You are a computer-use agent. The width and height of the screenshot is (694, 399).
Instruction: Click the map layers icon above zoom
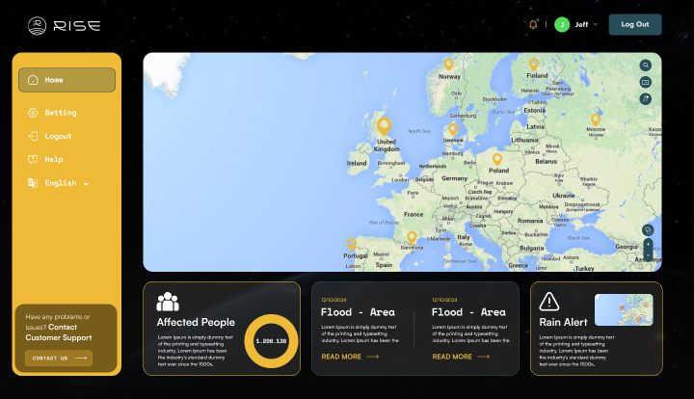click(x=647, y=229)
